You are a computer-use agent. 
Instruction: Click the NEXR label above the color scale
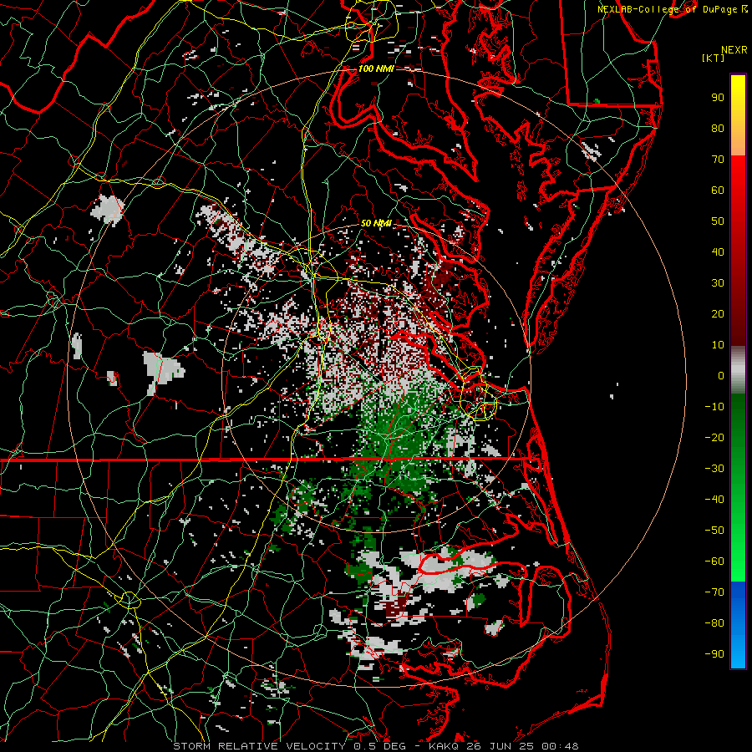(x=734, y=50)
